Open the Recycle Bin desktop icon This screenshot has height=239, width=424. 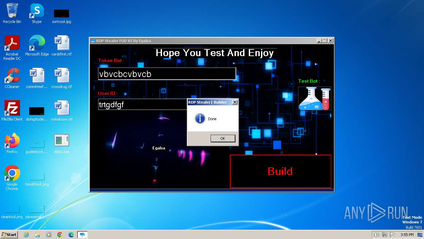tap(12, 13)
